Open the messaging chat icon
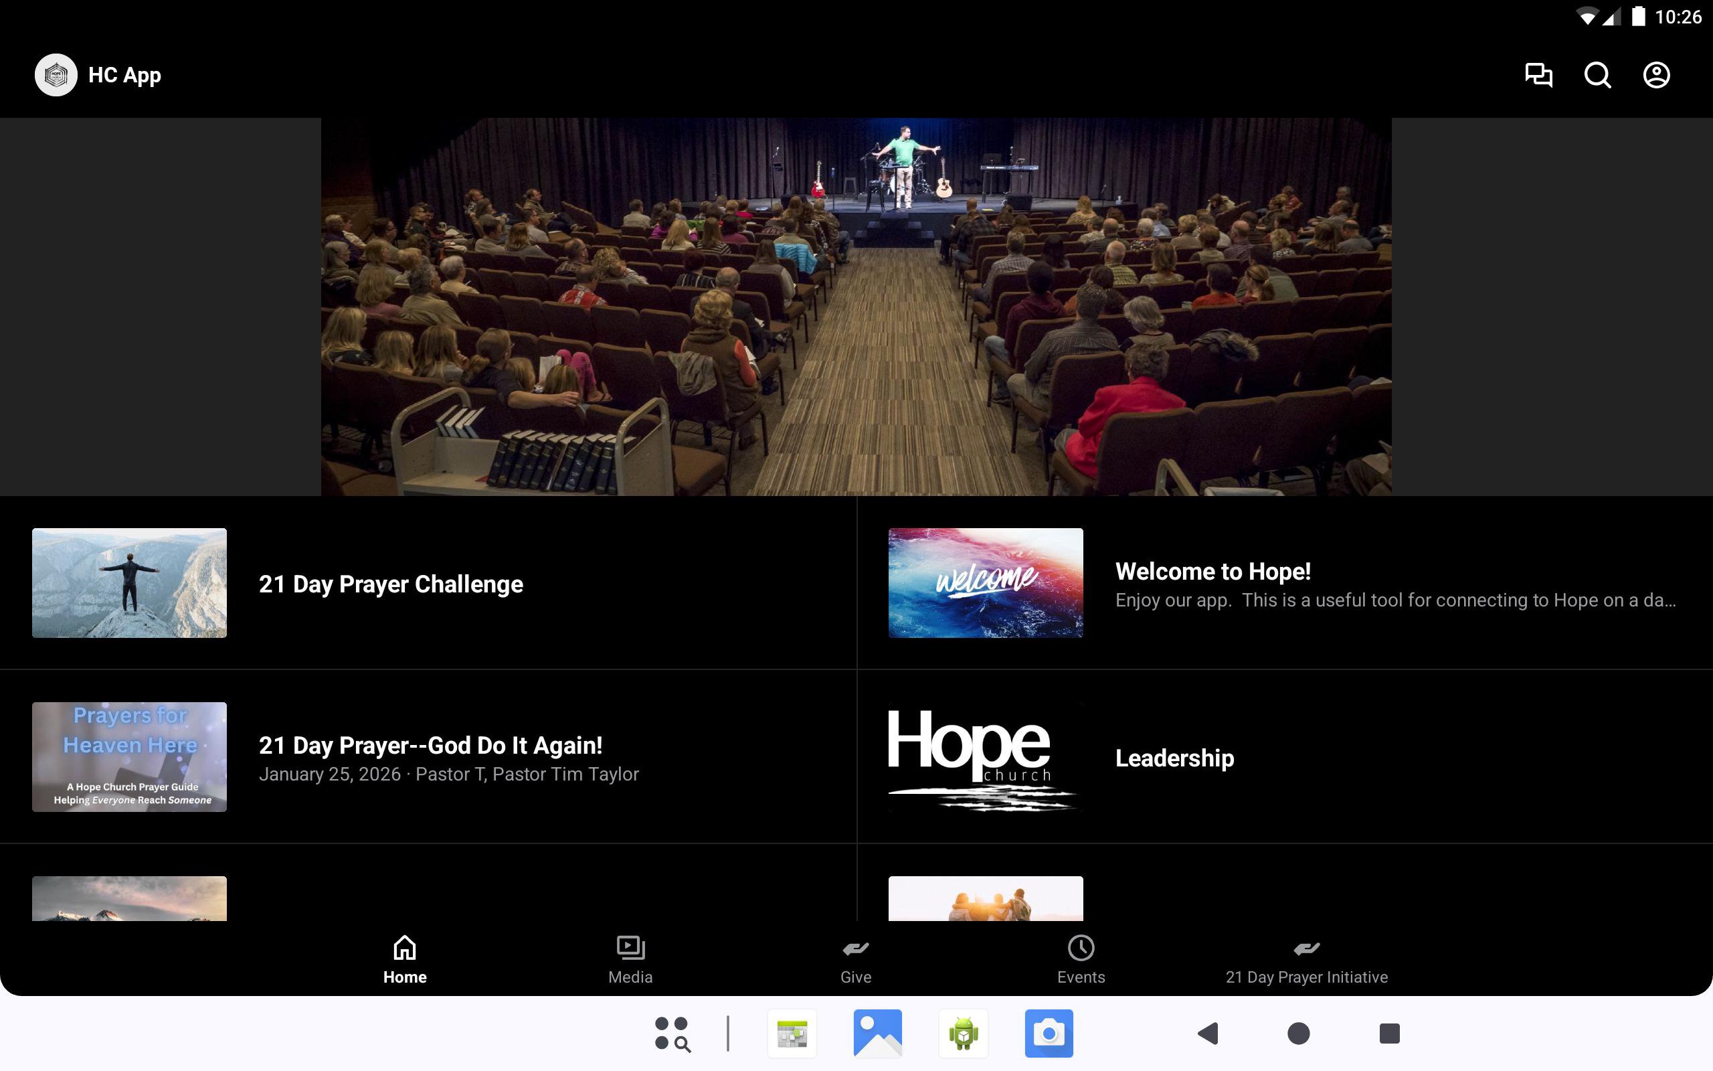The height and width of the screenshot is (1071, 1713). tap(1538, 75)
